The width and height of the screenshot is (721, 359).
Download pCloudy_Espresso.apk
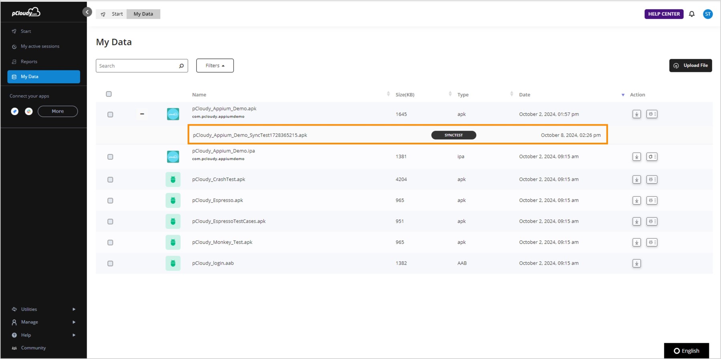tap(636, 200)
